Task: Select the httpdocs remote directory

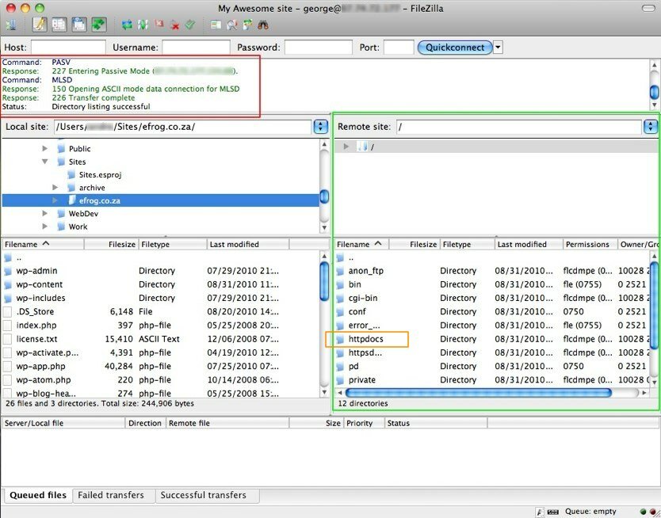Action: coord(366,339)
